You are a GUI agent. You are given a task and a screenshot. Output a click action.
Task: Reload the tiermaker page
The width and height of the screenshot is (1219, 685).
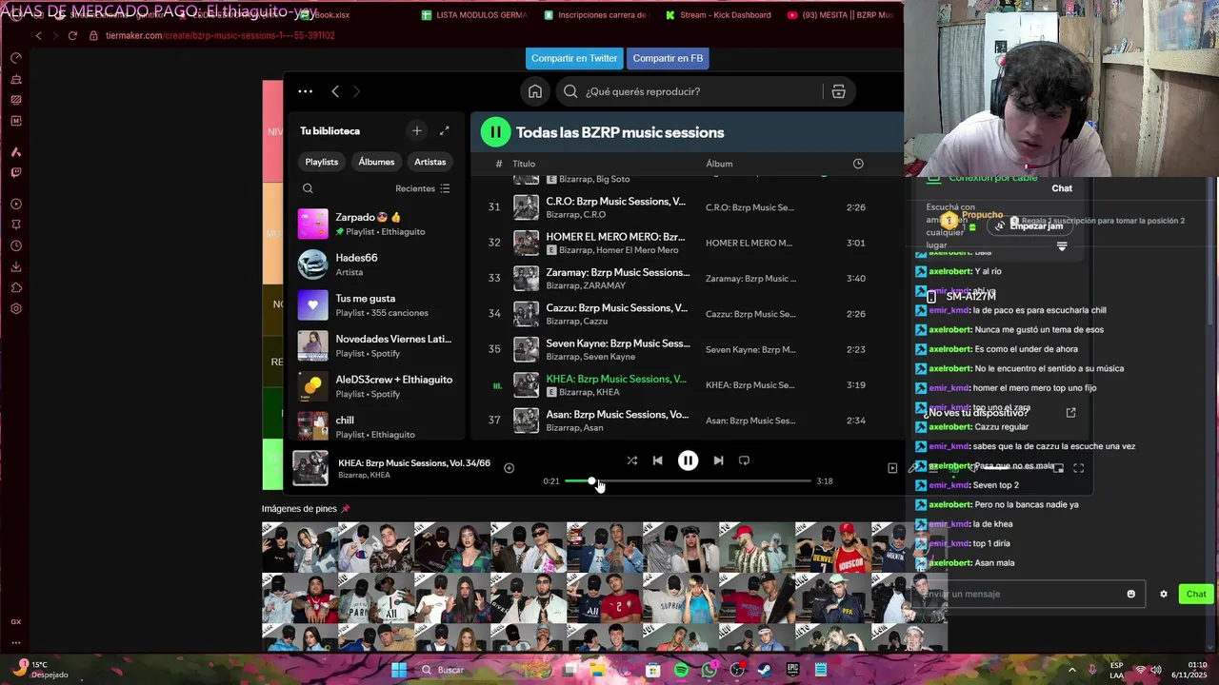(x=72, y=35)
